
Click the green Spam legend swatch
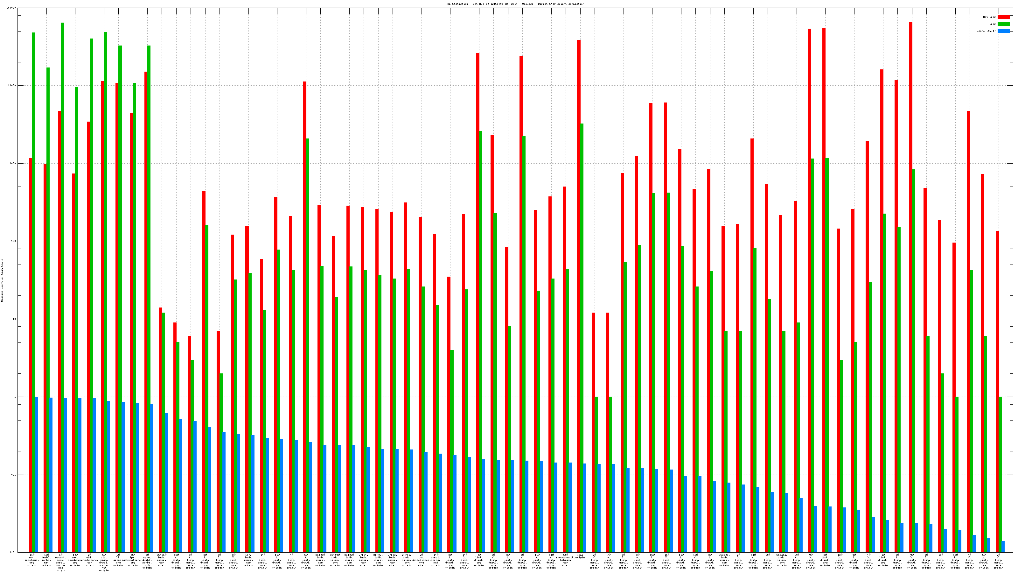[x=1003, y=24]
